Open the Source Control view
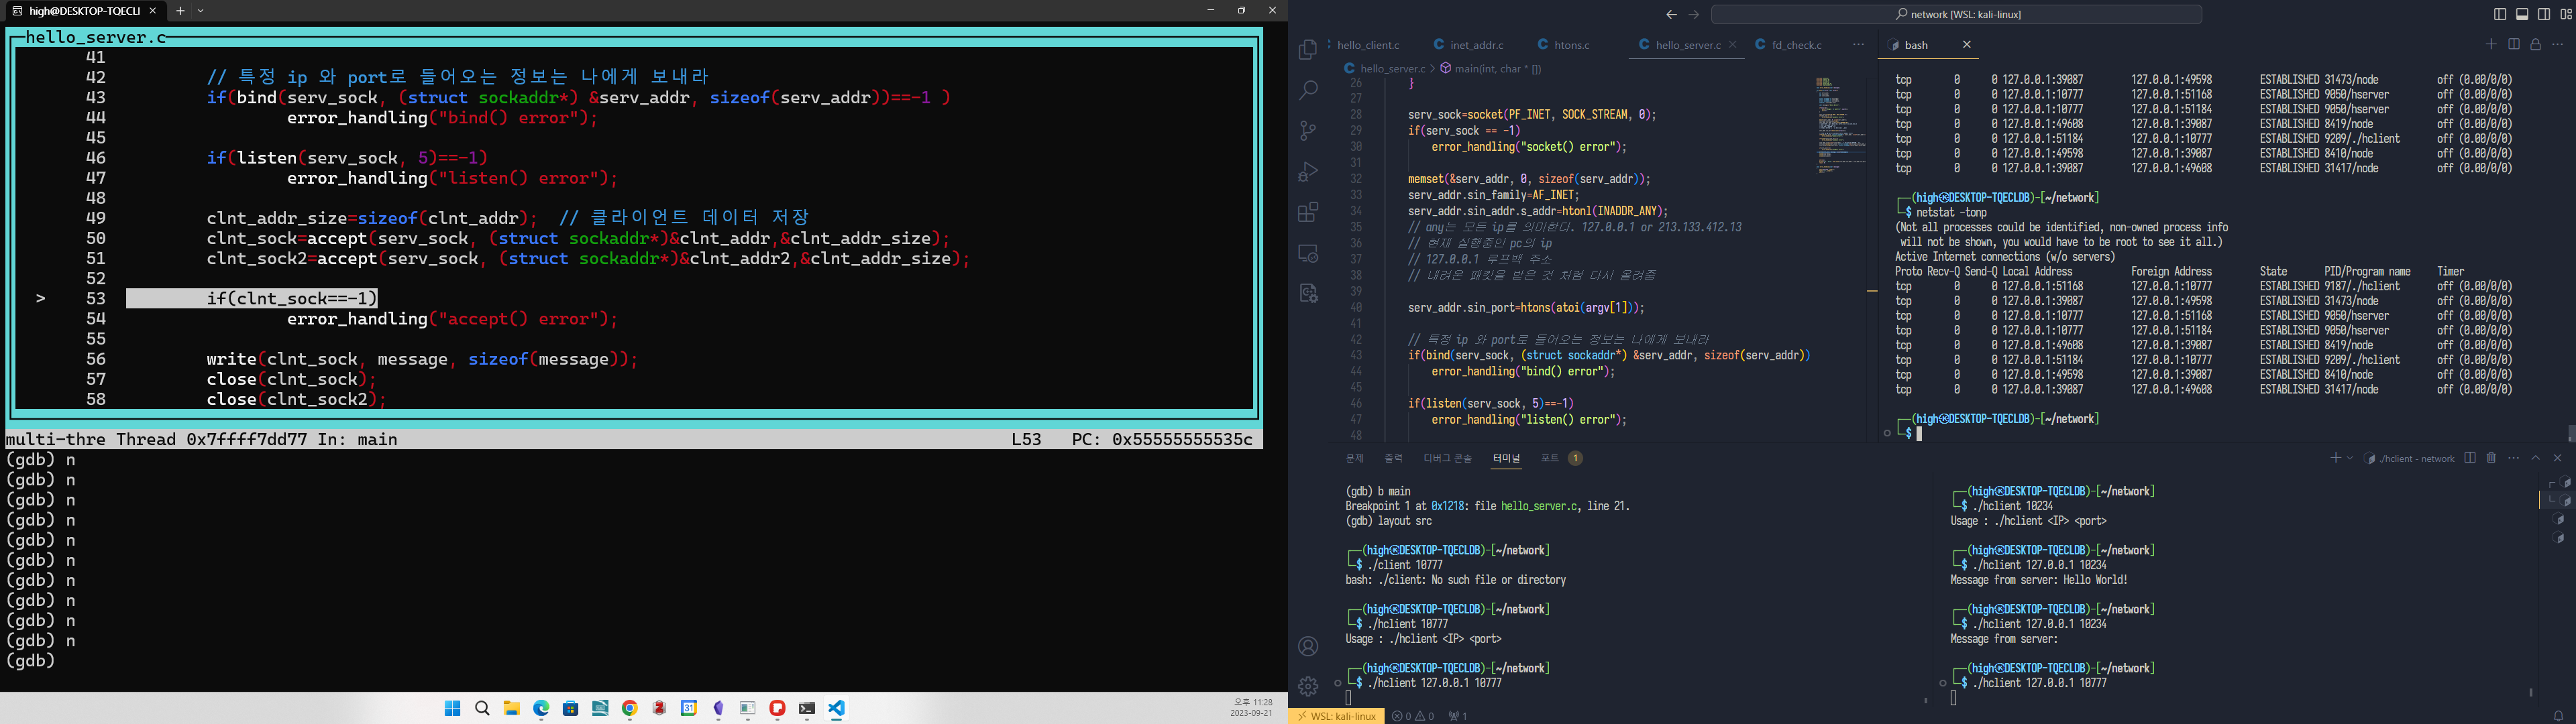This screenshot has height=724, width=2576. tap(1308, 131)
